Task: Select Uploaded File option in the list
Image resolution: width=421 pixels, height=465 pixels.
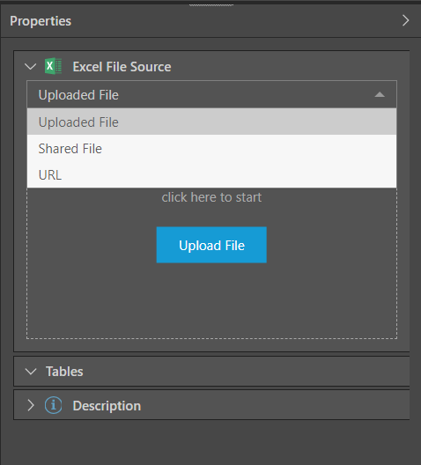Action: point(211,122)
